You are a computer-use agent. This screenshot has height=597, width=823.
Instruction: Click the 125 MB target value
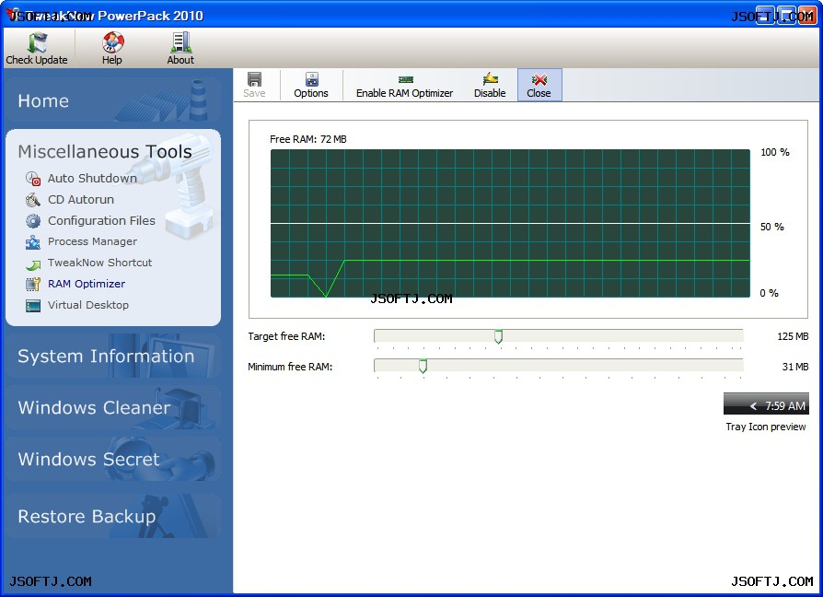(793, 336)
